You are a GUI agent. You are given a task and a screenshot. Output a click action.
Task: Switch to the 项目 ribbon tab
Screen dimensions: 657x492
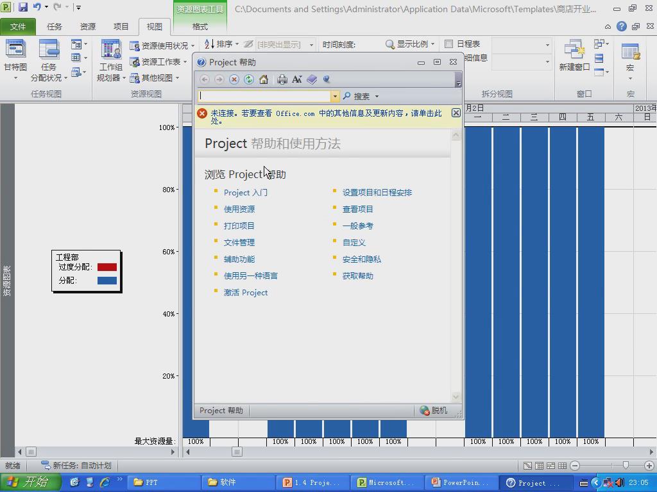(x=121, y=27)
